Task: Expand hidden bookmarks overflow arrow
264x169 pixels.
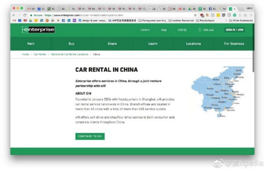Action: point(226,20)
